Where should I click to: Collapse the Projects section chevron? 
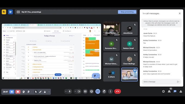coord(15,40)
